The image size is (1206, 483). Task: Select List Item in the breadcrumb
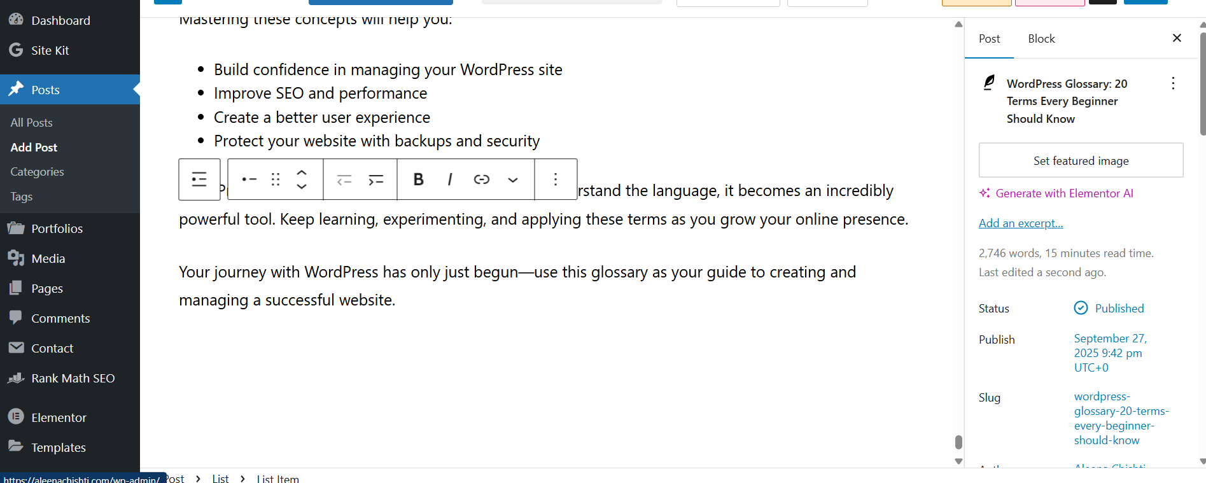tap(277, 478)
